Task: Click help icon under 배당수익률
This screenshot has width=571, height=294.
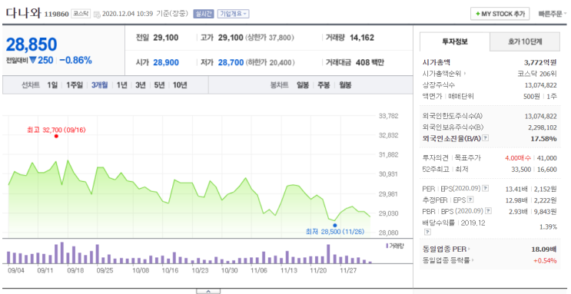Action: pyautogui.click(x=427, y=232)
